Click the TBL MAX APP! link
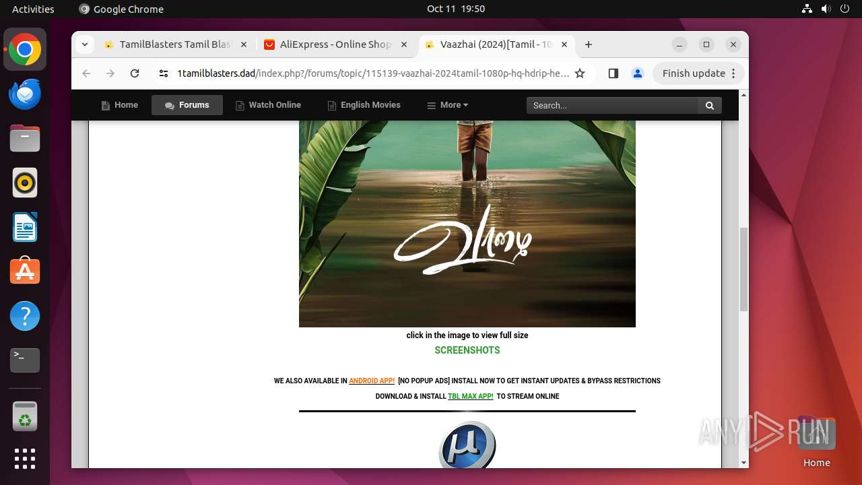 (471, 396)
